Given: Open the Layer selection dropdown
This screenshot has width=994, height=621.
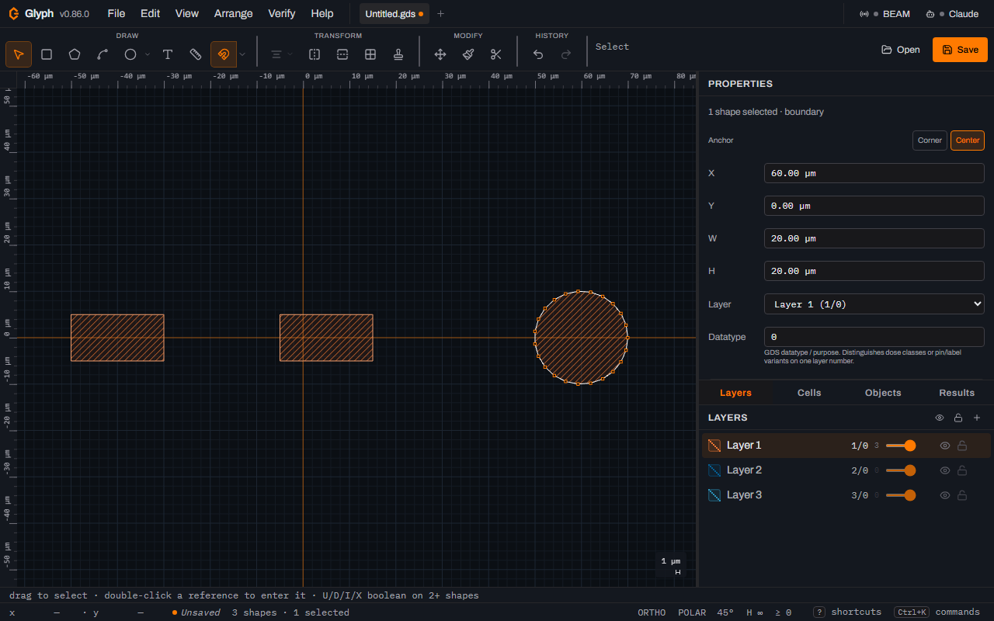Looking at the screenshot, I should coord(874,304).
